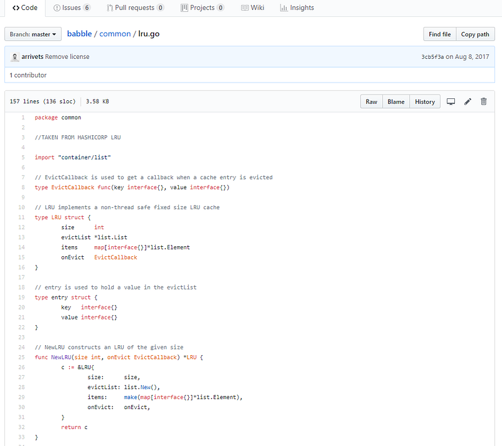Open commit 3cb5f3a link

click(x=433, y=57)
